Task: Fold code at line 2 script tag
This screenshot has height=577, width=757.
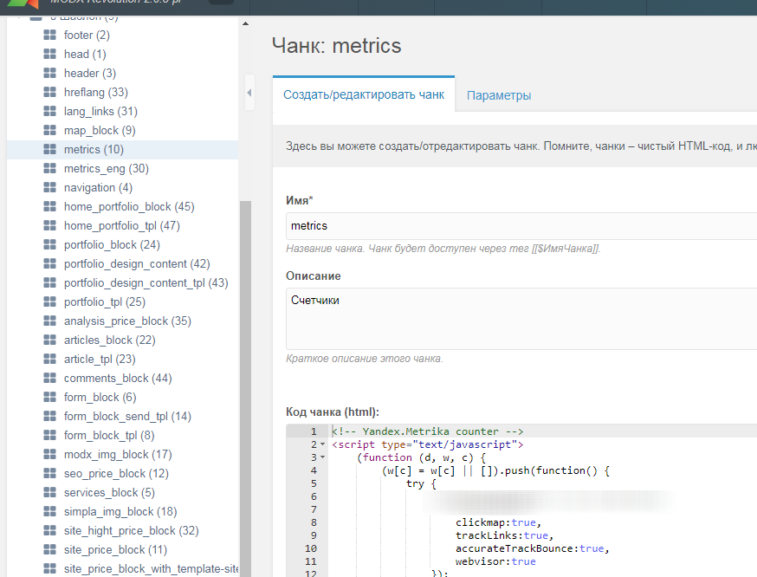Action: pos(322,444)
